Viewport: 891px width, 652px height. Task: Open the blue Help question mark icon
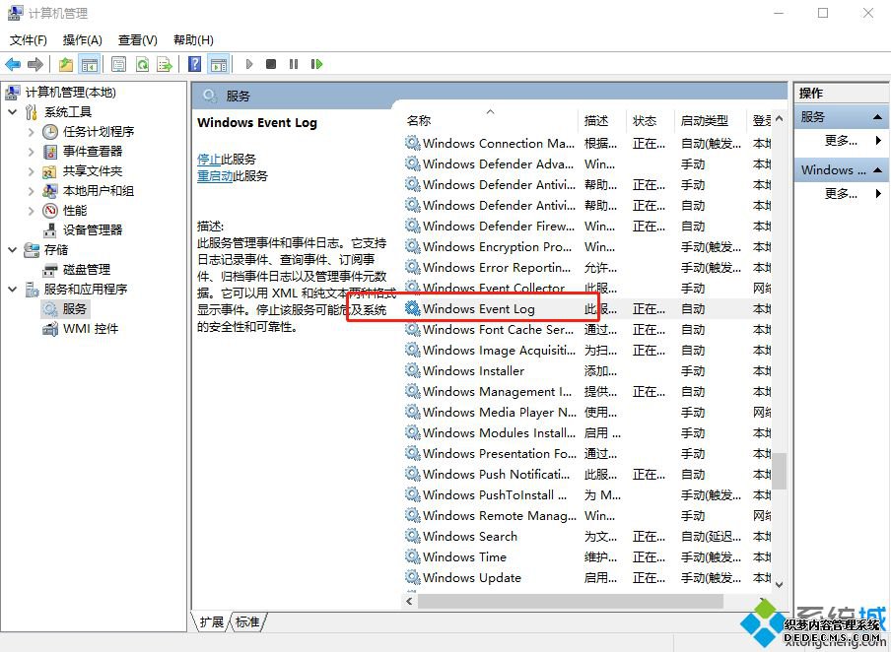coord(194,64)
